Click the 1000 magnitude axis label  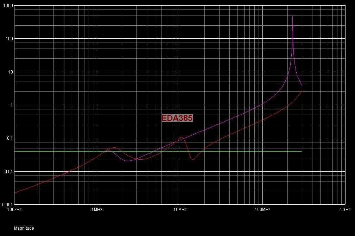point(8,6)
